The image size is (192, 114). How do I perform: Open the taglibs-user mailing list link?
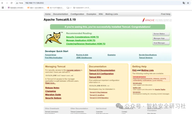[x=137, y=88]
